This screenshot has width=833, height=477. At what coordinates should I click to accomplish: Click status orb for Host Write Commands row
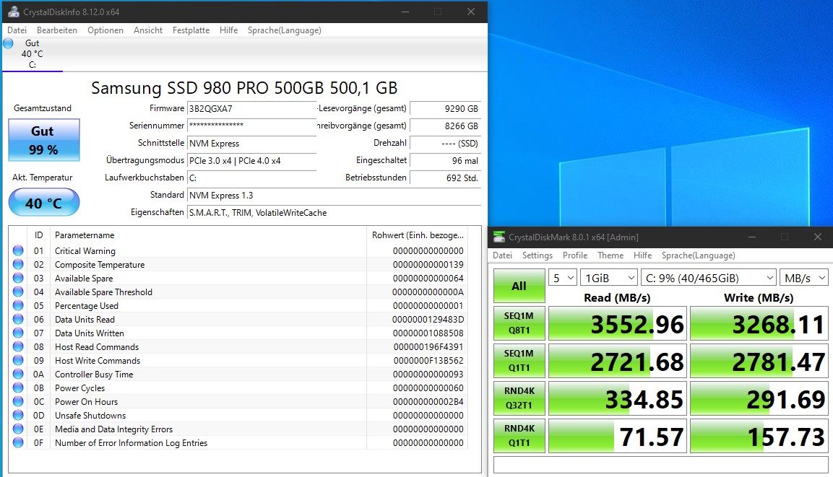tap(18, 360)
